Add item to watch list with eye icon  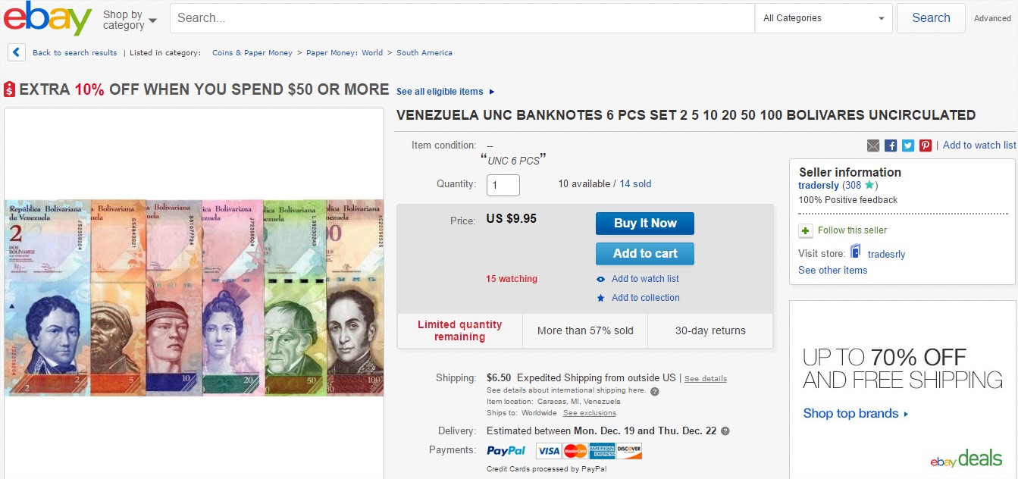[601, 279]
